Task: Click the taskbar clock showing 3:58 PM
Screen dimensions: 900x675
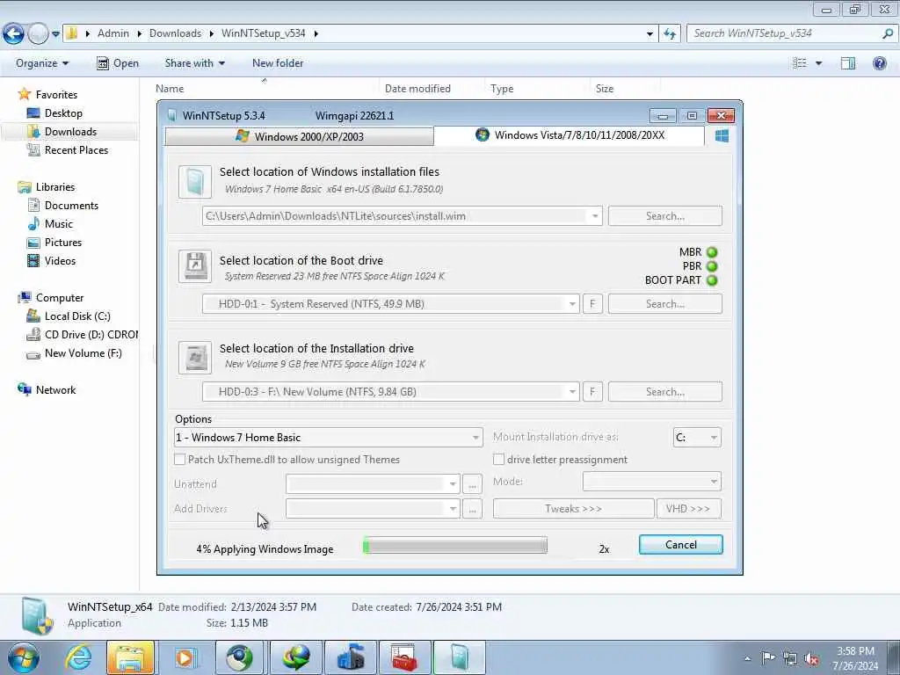Action: pos(855,658)
